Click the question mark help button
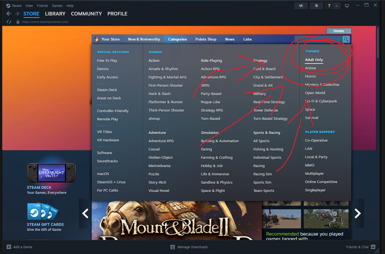 [x=329, y=6]
